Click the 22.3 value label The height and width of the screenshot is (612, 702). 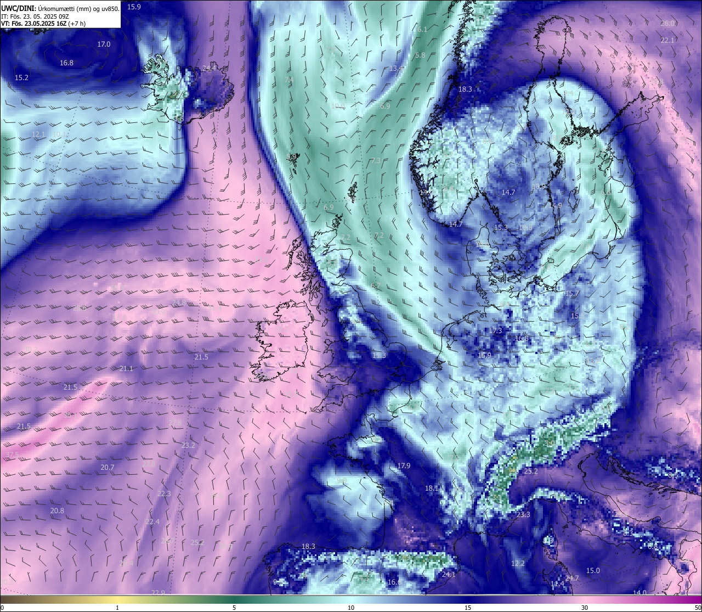click(x=164, y=493)
